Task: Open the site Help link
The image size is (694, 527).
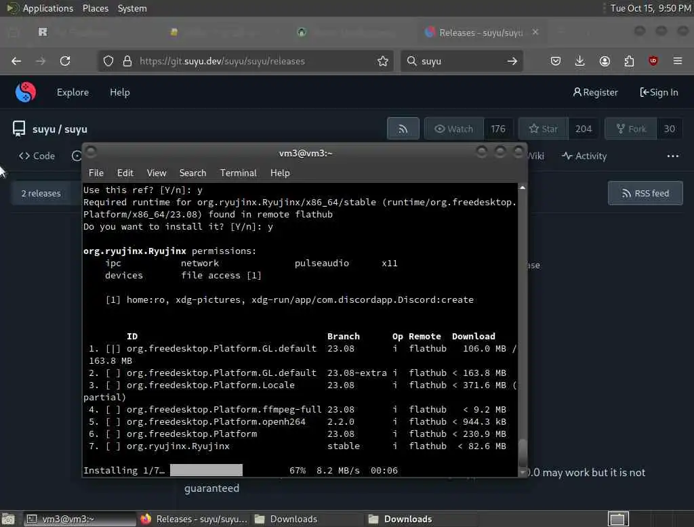Action: [x=119, y=92]
